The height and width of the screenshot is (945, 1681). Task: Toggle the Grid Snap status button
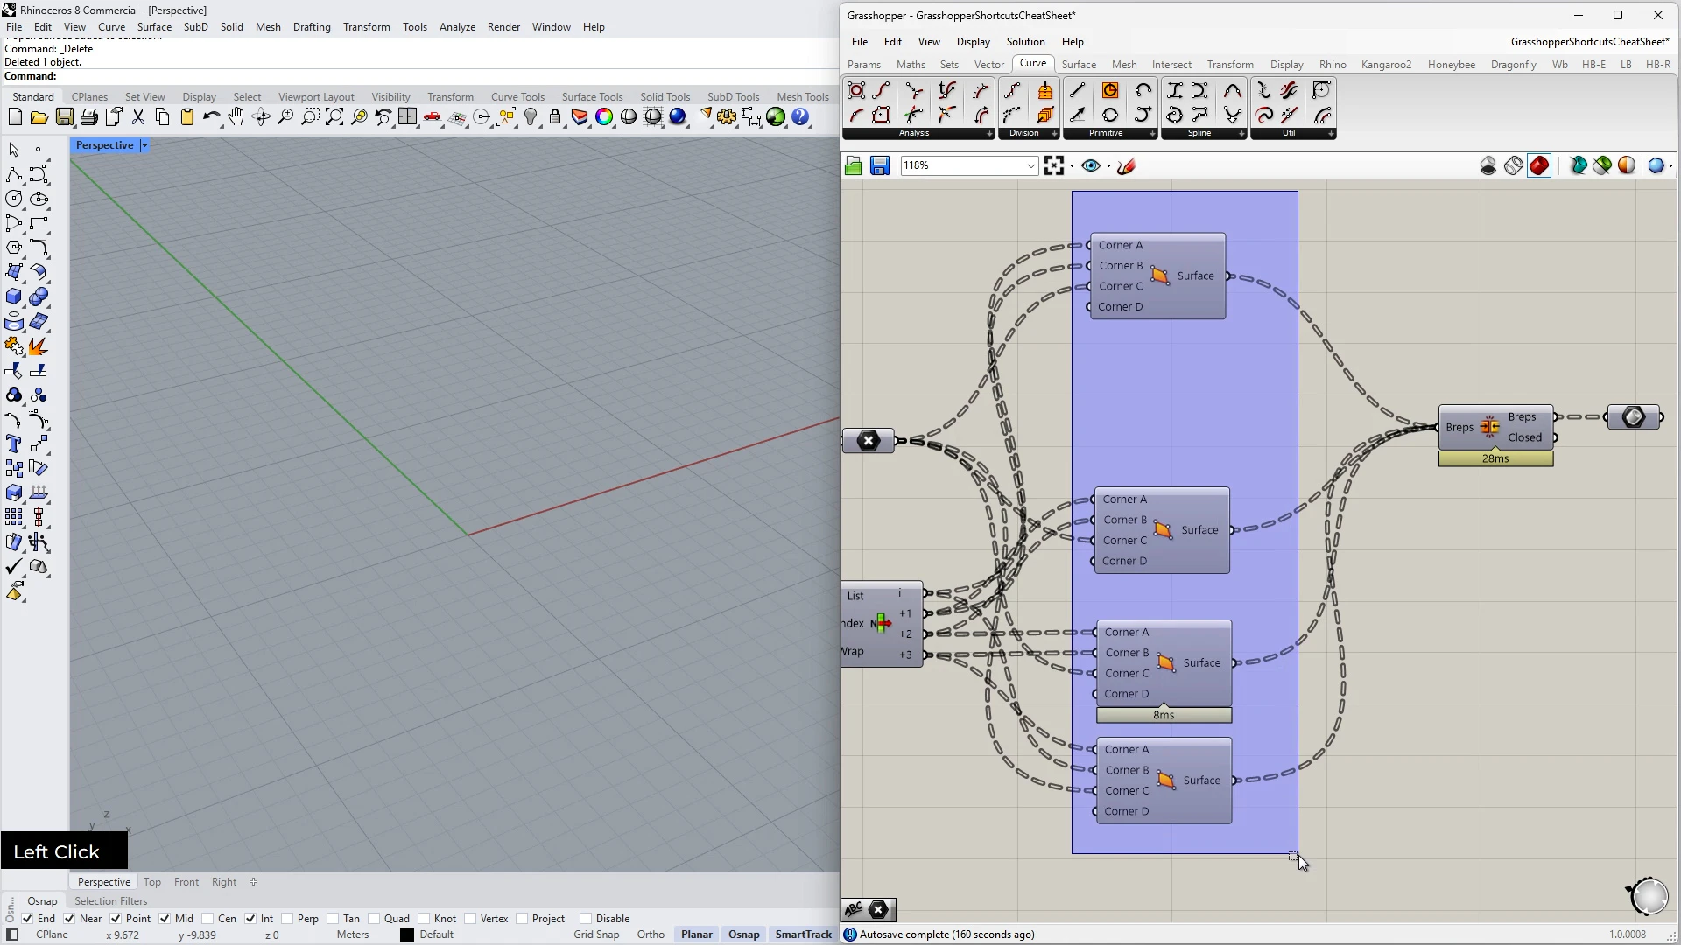point(595,934)
